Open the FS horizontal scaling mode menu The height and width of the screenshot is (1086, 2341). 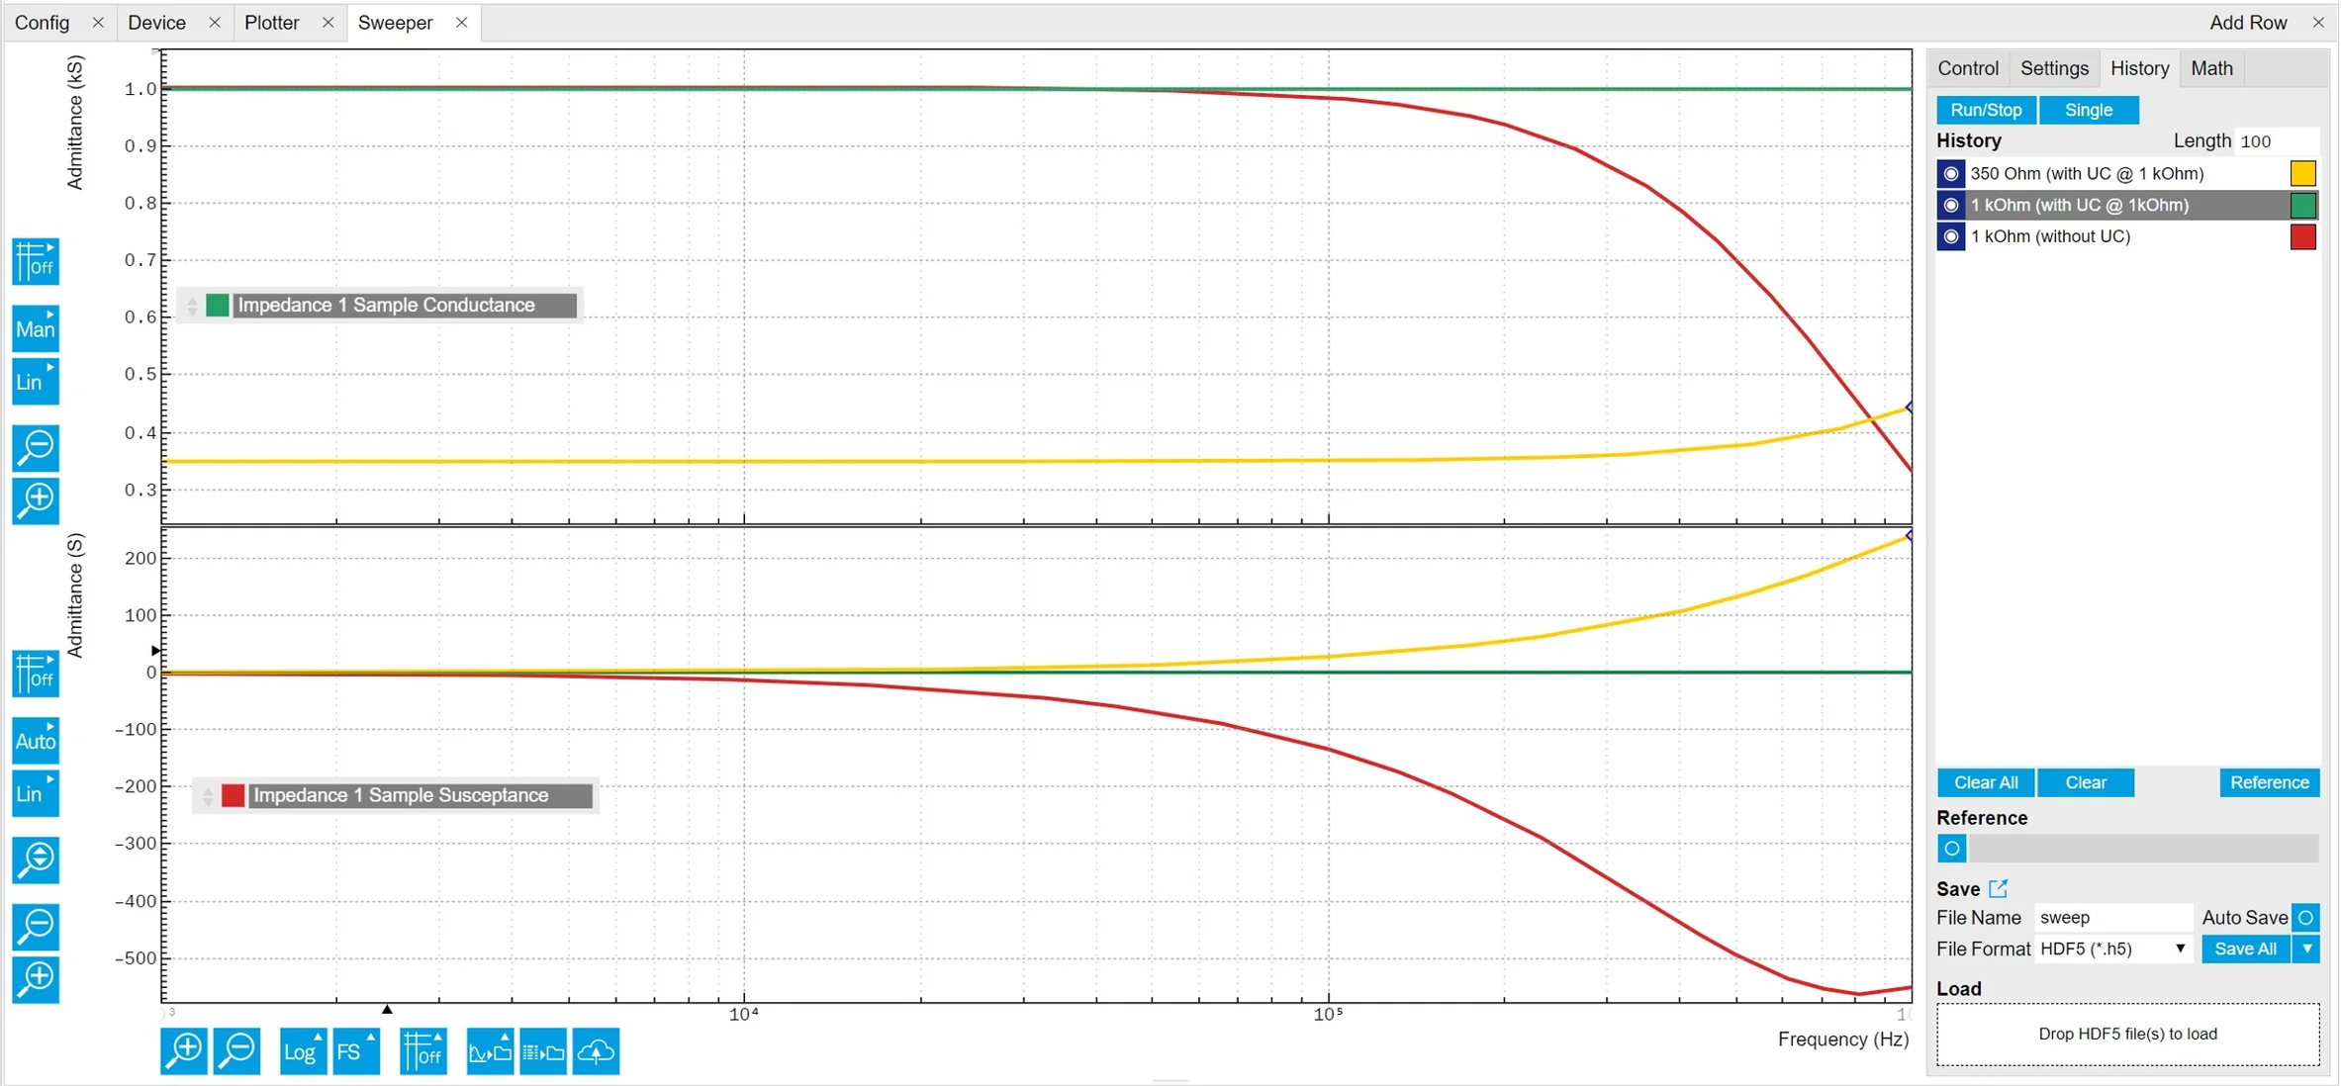pyautogui.click(x=356, y=1051)
